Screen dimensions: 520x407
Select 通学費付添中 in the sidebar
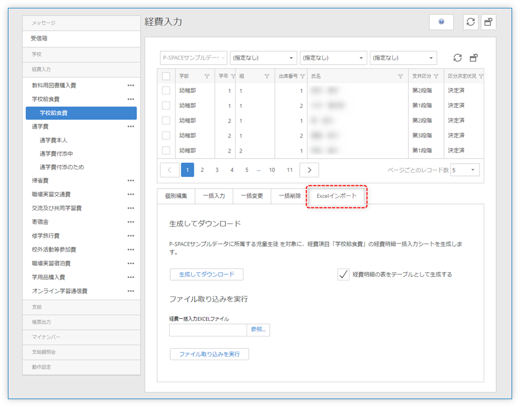click(56, 153)
